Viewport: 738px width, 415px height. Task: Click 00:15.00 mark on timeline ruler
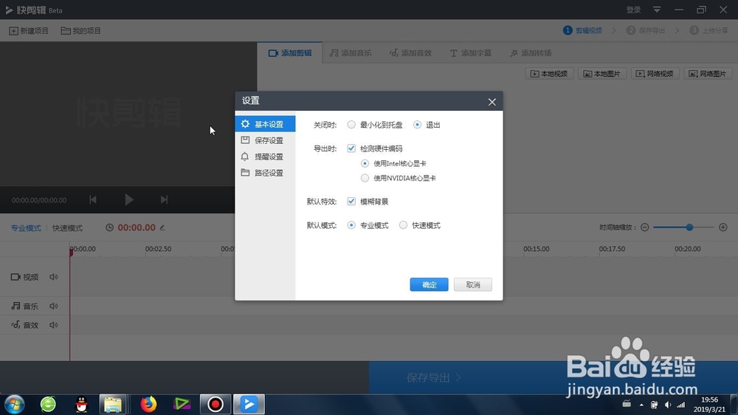click(x=536, y=249)
